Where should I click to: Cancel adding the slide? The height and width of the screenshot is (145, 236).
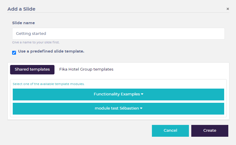[x=170, y=131]
